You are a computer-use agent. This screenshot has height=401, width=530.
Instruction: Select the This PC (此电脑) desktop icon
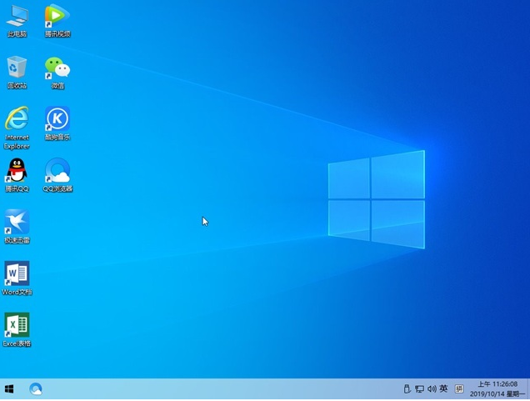(x=17, y=17)
